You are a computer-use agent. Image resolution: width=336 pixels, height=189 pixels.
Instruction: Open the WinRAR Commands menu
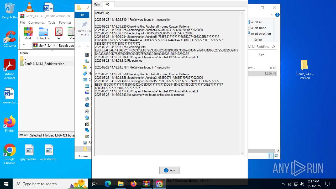click(x=36, y=23)
